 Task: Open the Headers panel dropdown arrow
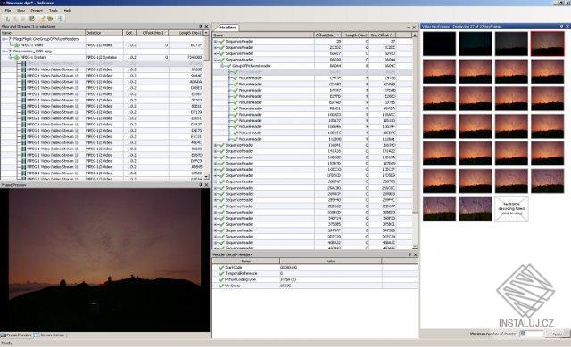tap(408, 28)
